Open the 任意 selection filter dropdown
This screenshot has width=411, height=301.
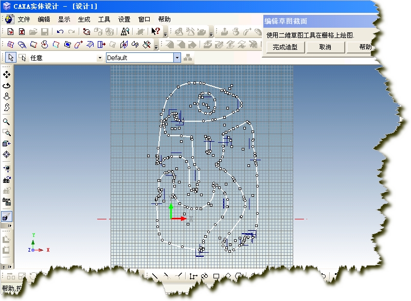(100, 58)
